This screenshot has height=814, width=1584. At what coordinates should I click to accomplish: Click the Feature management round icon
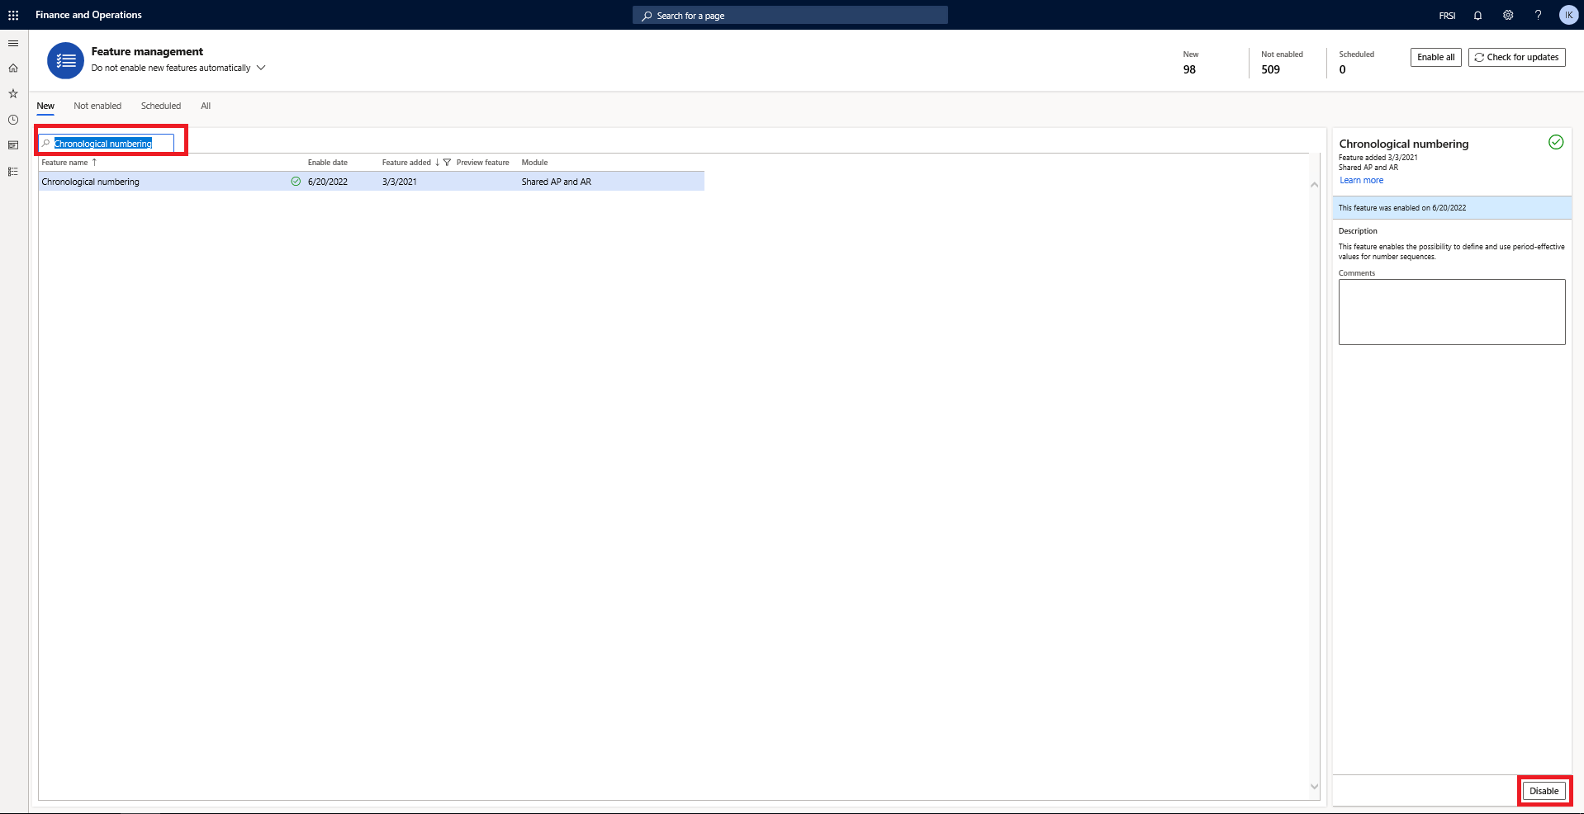(65, 60)
